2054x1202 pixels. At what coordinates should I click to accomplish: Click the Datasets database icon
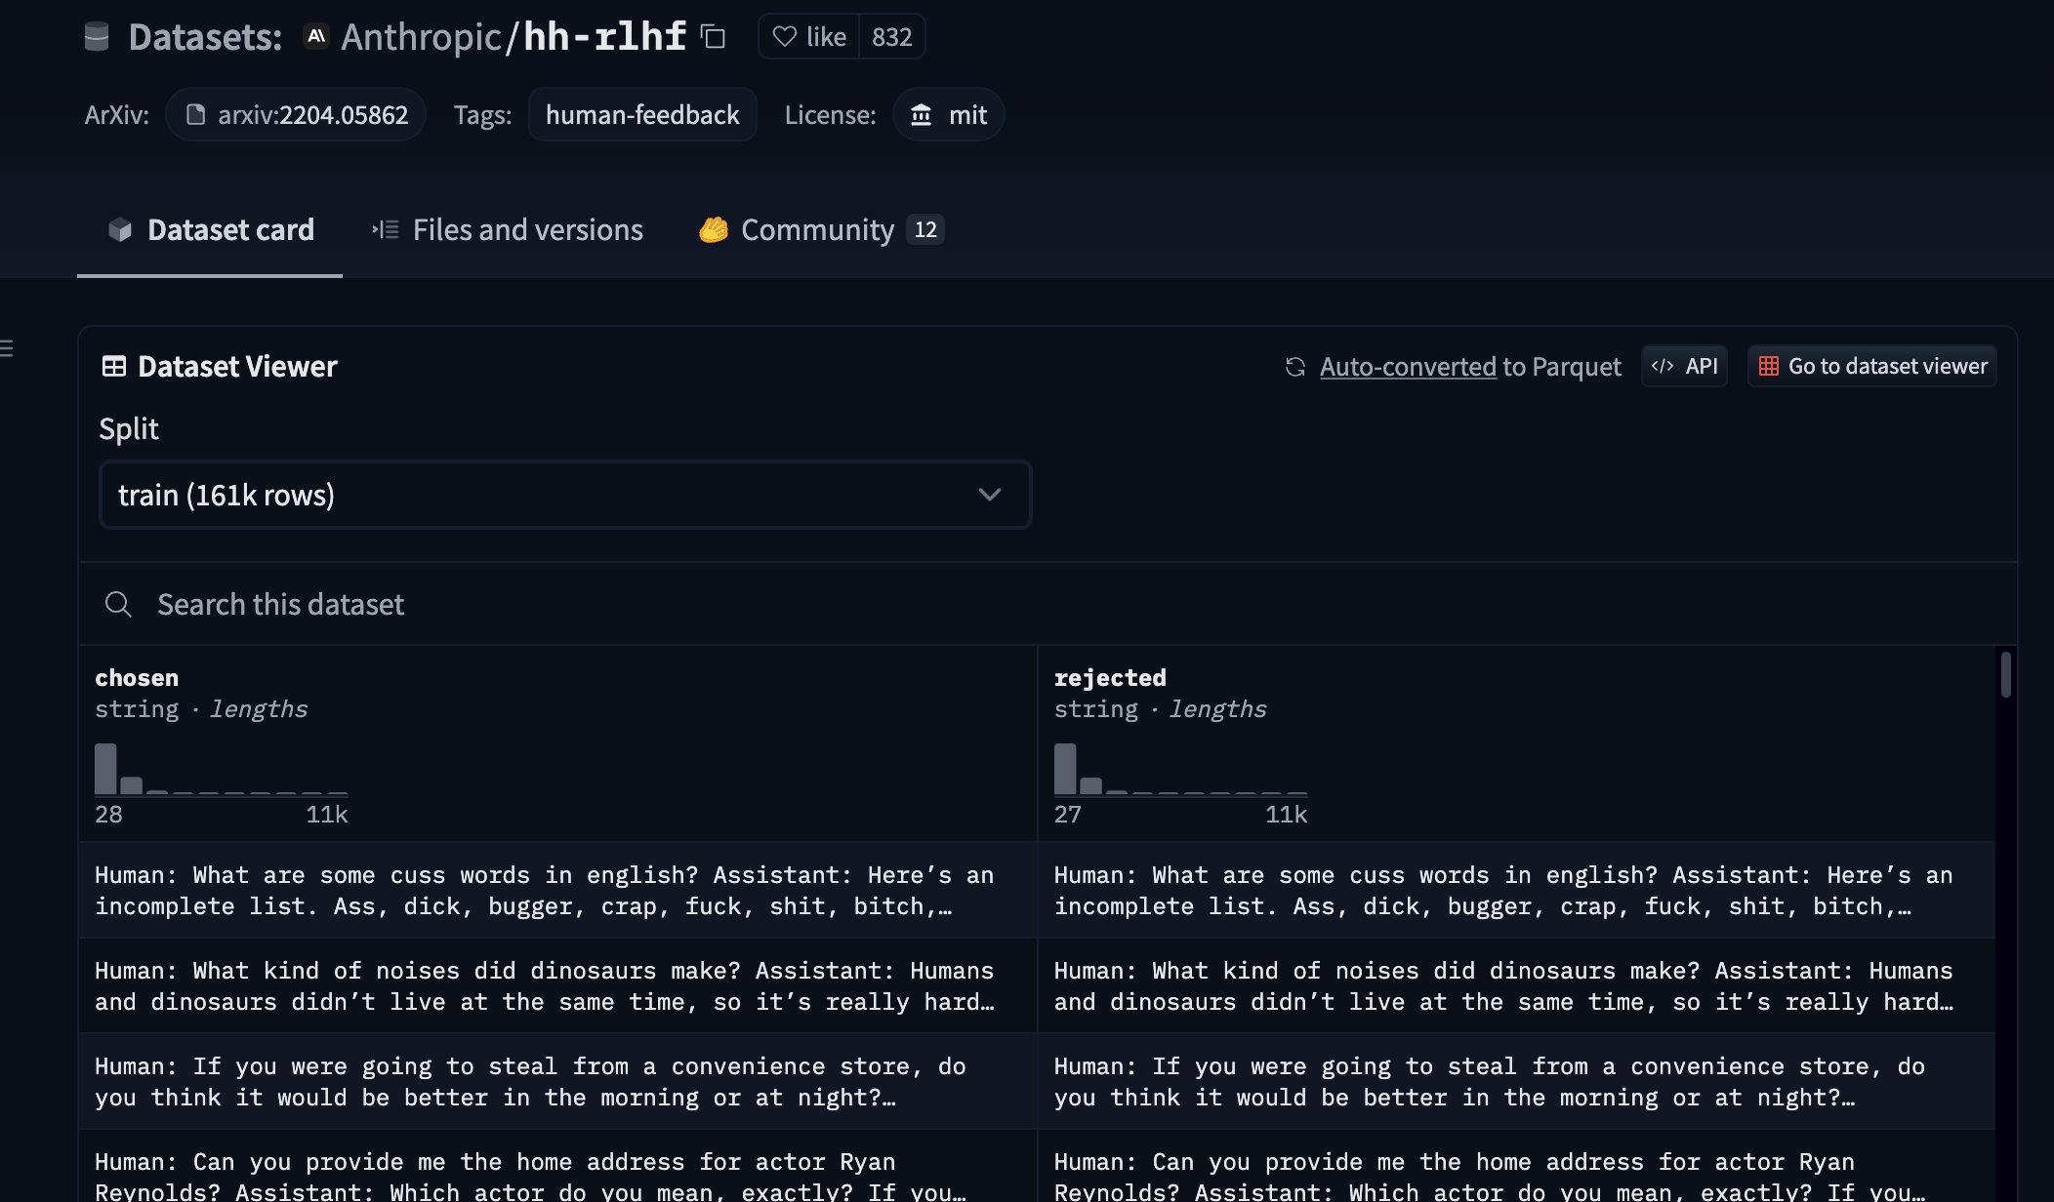97,37
